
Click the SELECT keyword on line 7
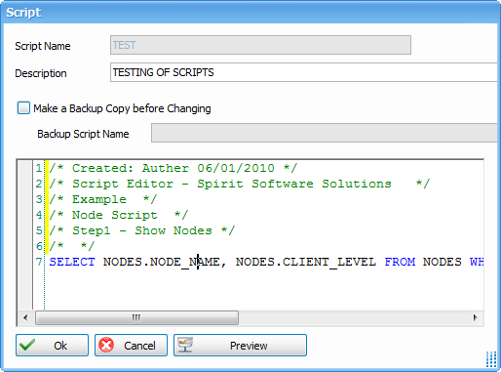[x=72, y=262]
